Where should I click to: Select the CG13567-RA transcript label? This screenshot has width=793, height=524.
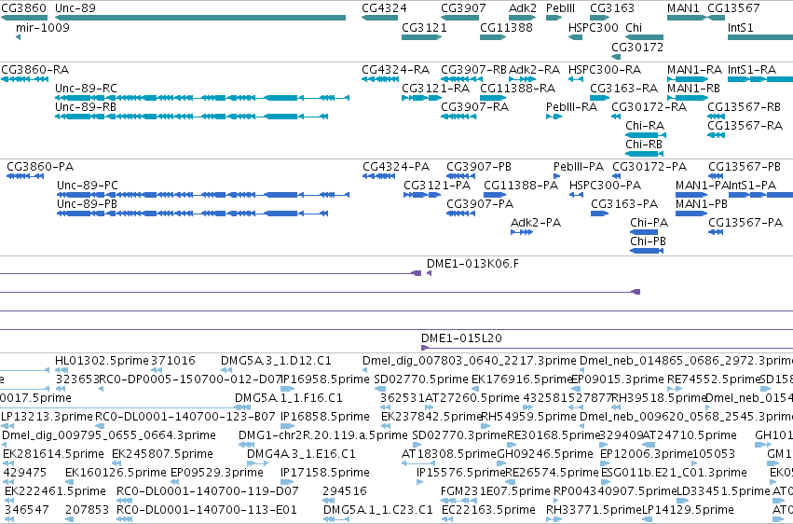pyautogui.click(x=745, y=126)
